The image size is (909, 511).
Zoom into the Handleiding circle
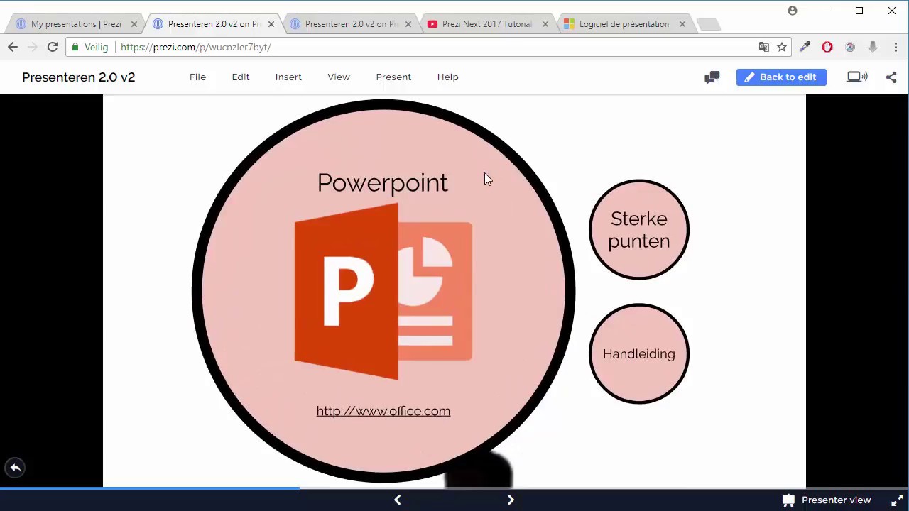(x=639, y=353)
